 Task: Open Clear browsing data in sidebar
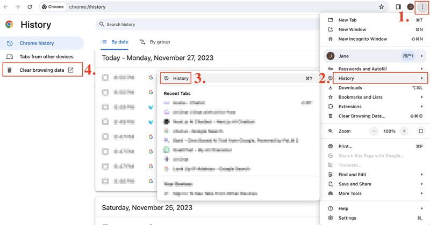[x=42, y=70]
